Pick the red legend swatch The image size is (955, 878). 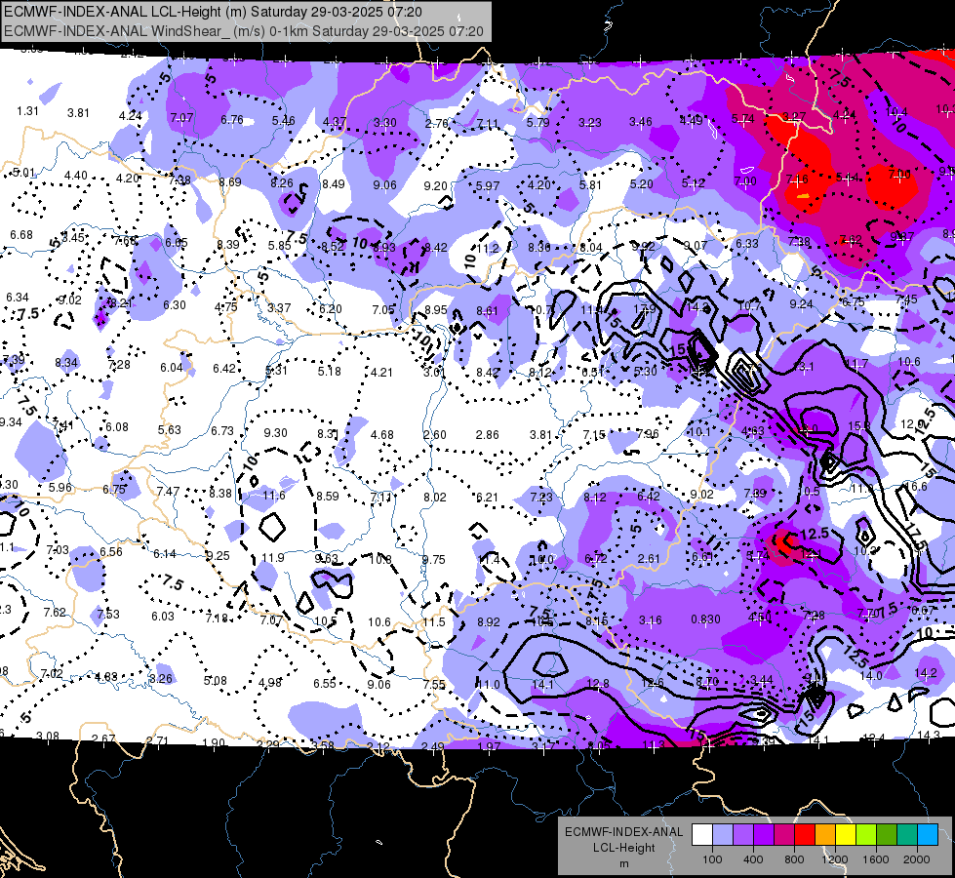[x=805, y=835]
